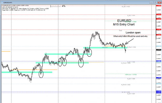Select the Target High indicator text line

(24, 10)
